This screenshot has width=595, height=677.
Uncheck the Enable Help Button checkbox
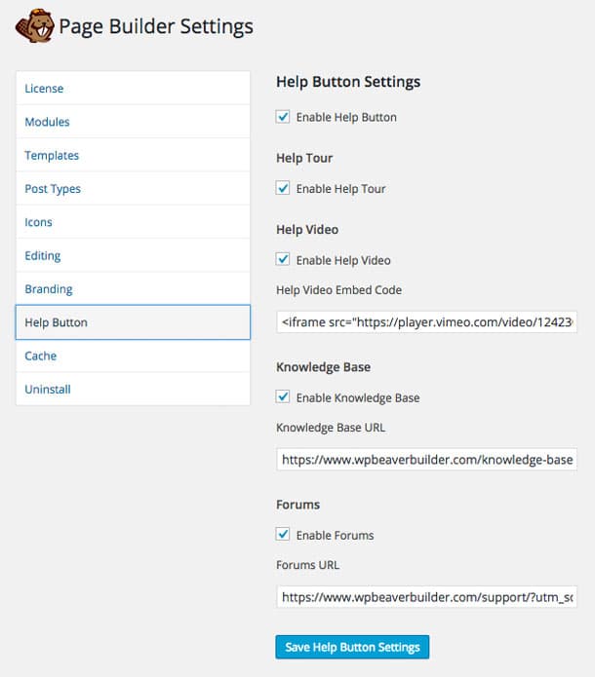(x=283, y=117)
